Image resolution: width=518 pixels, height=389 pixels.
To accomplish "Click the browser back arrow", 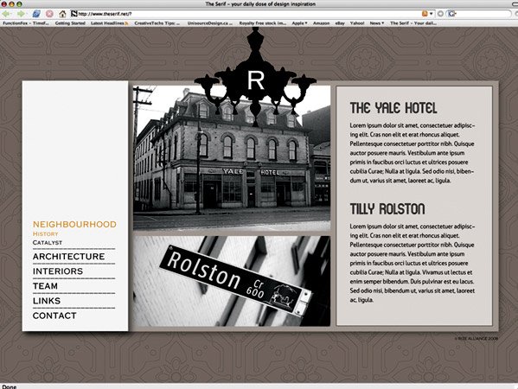I will click(6, 14).
